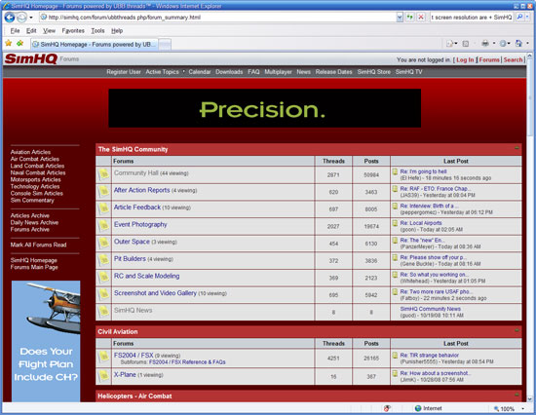536x415 pixels.
Task: Collapse the Helicopters - Air Combat category
Action: coord(517,395)
